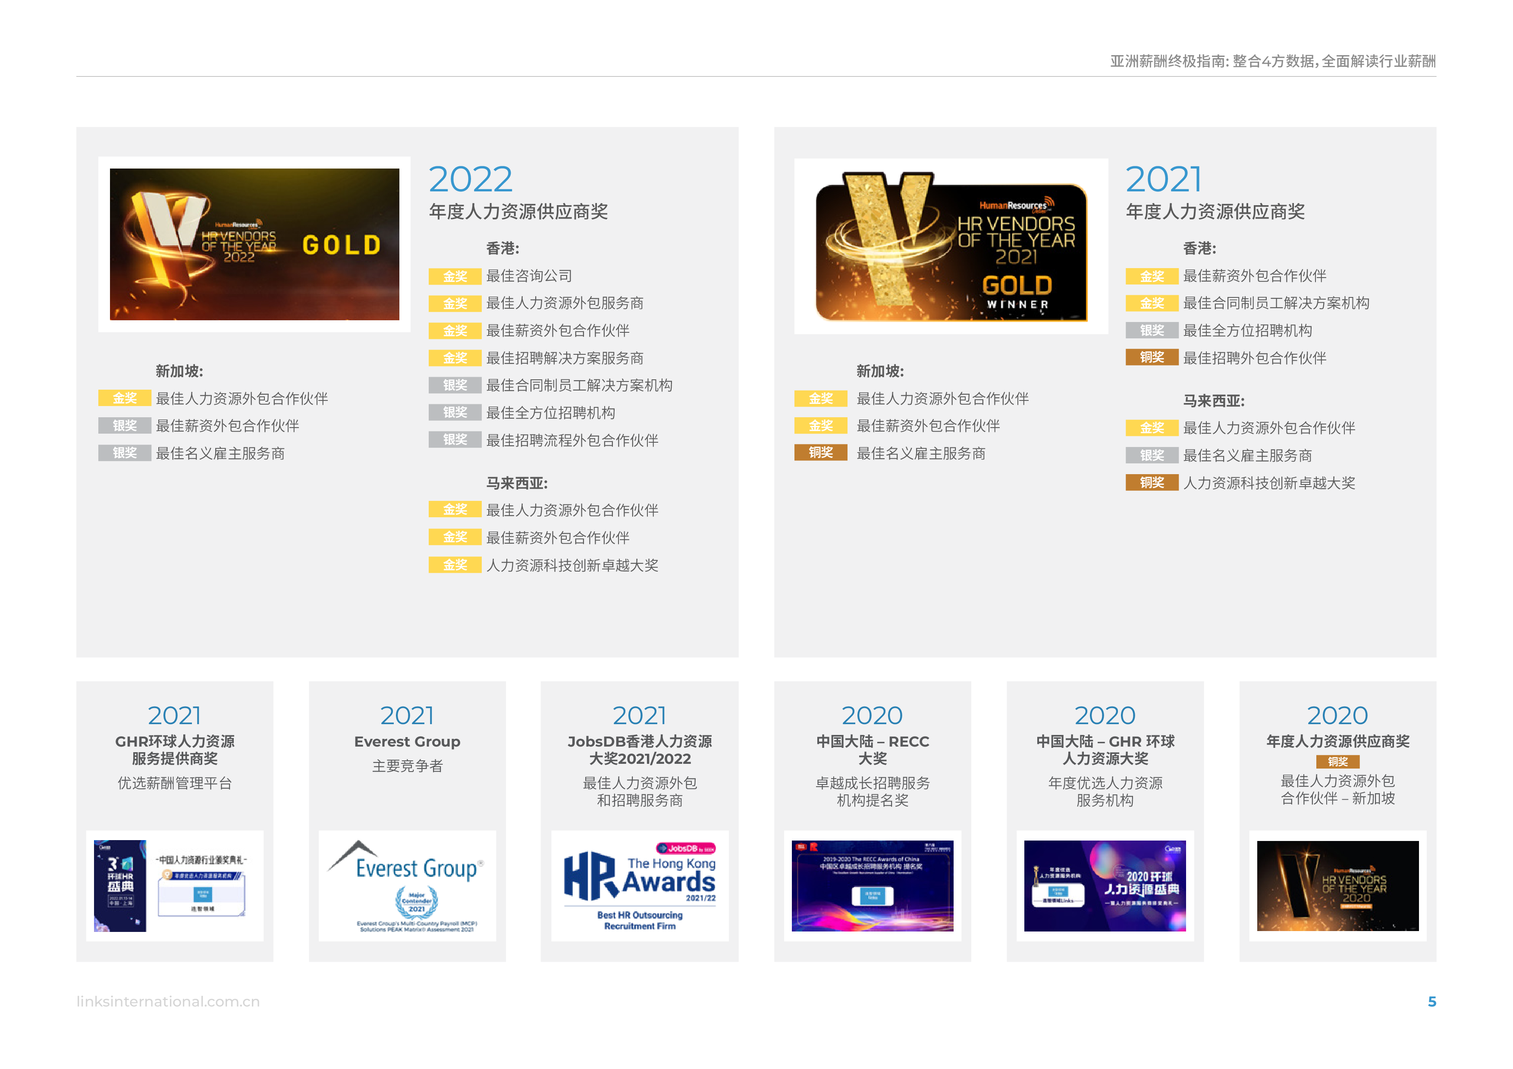Click 金奖 badge beside 2022 人力资源科技创新卓越大奖

click(455, 565)
